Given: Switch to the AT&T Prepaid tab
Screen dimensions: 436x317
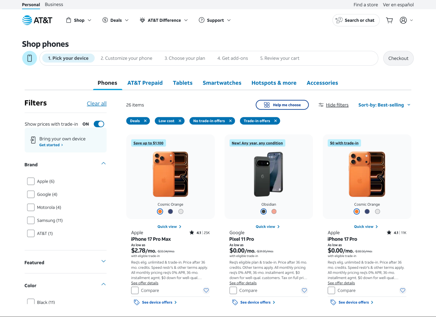Looking at the screenshot, I should (145, 83).
